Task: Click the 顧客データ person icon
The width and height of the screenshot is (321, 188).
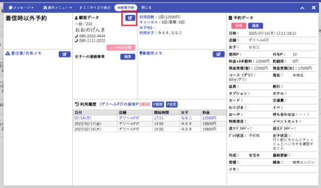Action: pyautogui.click(x=76, y=18)
